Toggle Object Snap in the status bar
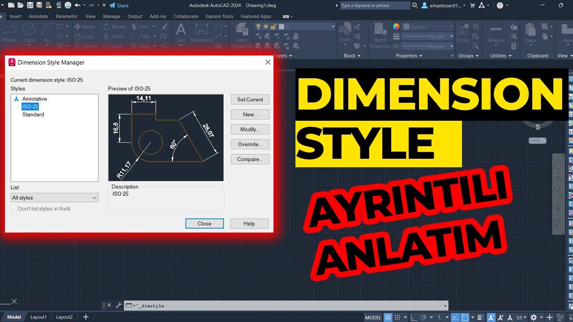 [464, 318]
